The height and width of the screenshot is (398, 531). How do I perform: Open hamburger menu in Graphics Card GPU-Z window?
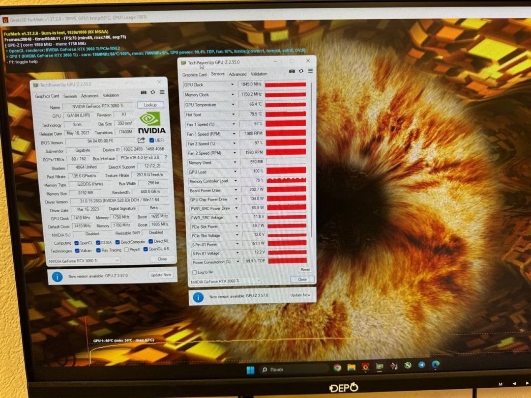[162, 92]
